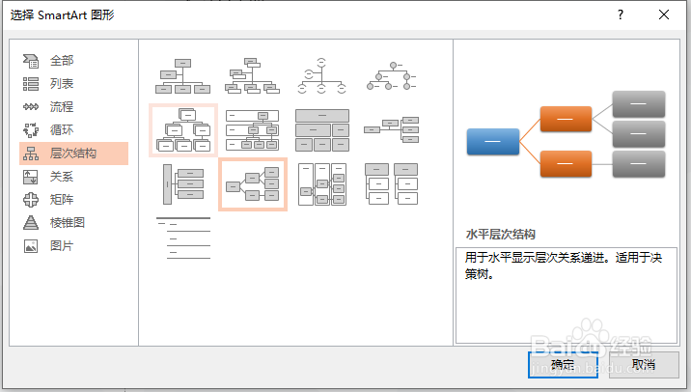Click the 水平层次结构 layout title

click(x=501, y=235)
